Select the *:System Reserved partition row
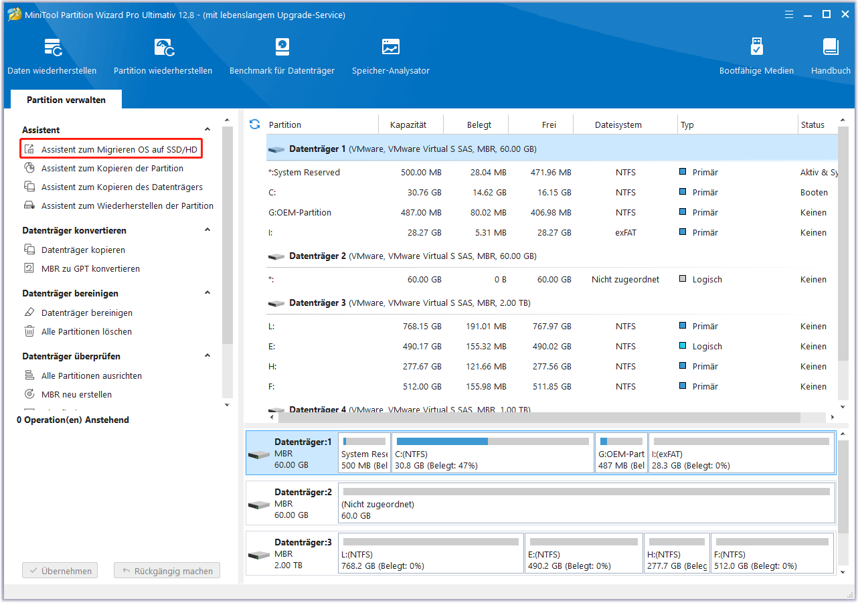Viewport: 858px width, 603px height. click(551, 173)
